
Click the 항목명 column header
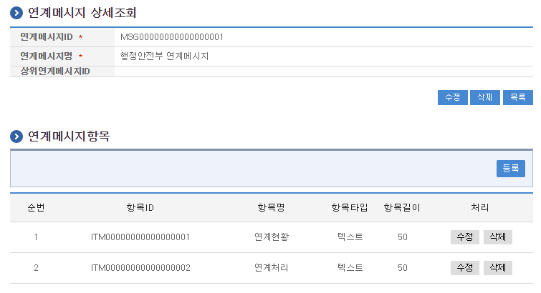pyautogui.click(x=272, y=208)
